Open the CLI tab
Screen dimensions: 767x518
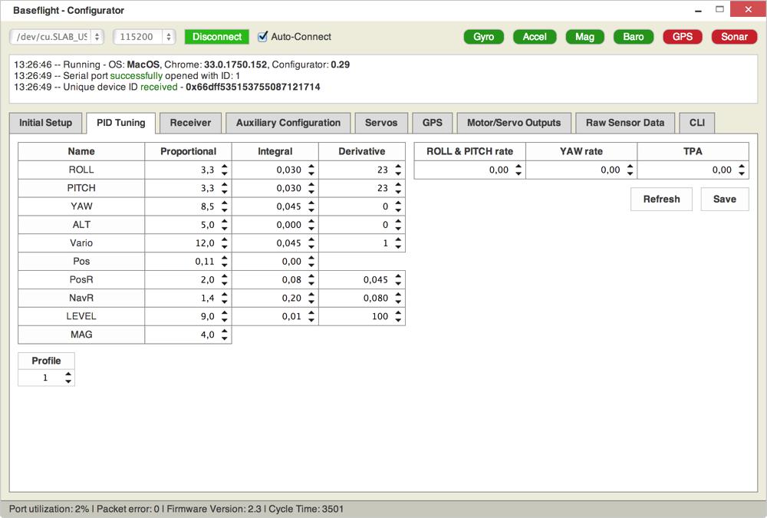click(x=697, y=123)
